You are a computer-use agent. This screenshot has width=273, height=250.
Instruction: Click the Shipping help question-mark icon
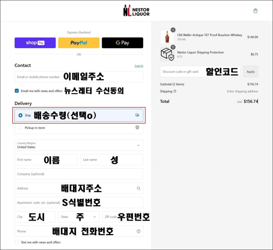175,91
